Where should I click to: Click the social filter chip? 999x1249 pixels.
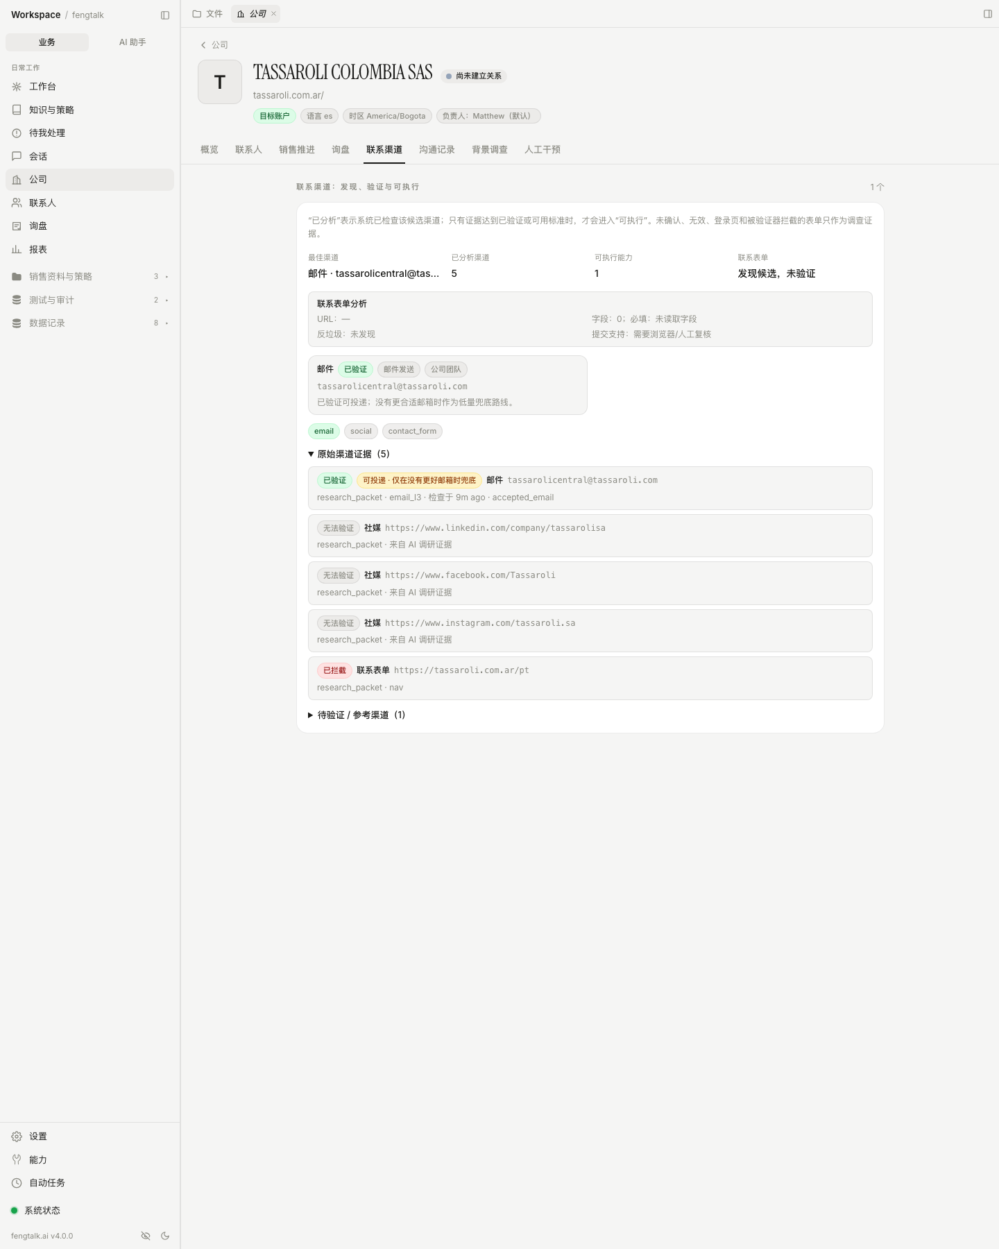[361, 432]
